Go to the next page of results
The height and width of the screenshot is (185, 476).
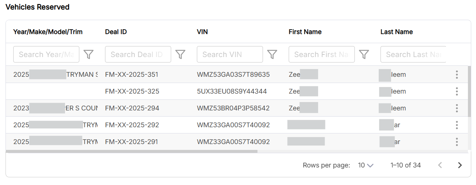click(x=460, y=165)
